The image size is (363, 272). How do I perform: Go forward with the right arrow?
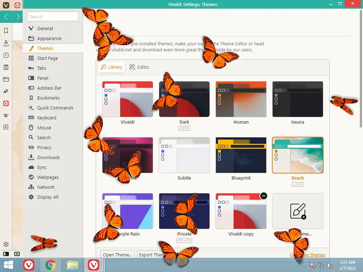click(18, 17)
